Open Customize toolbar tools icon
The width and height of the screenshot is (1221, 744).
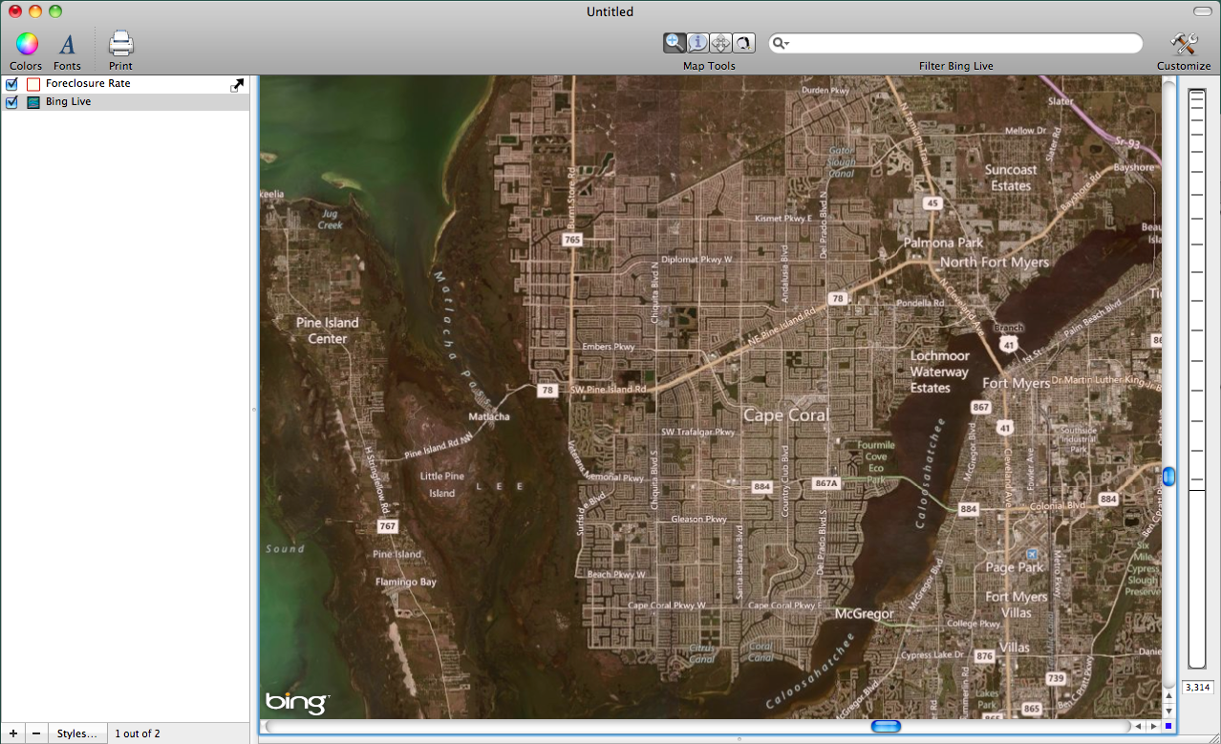1184,44
